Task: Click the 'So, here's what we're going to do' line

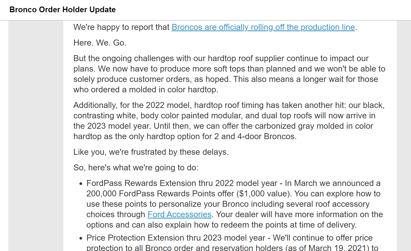Action: coord(136,168)
